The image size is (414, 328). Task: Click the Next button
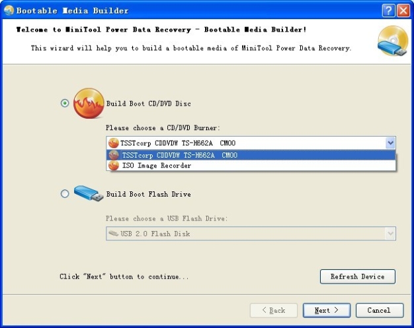327,310
